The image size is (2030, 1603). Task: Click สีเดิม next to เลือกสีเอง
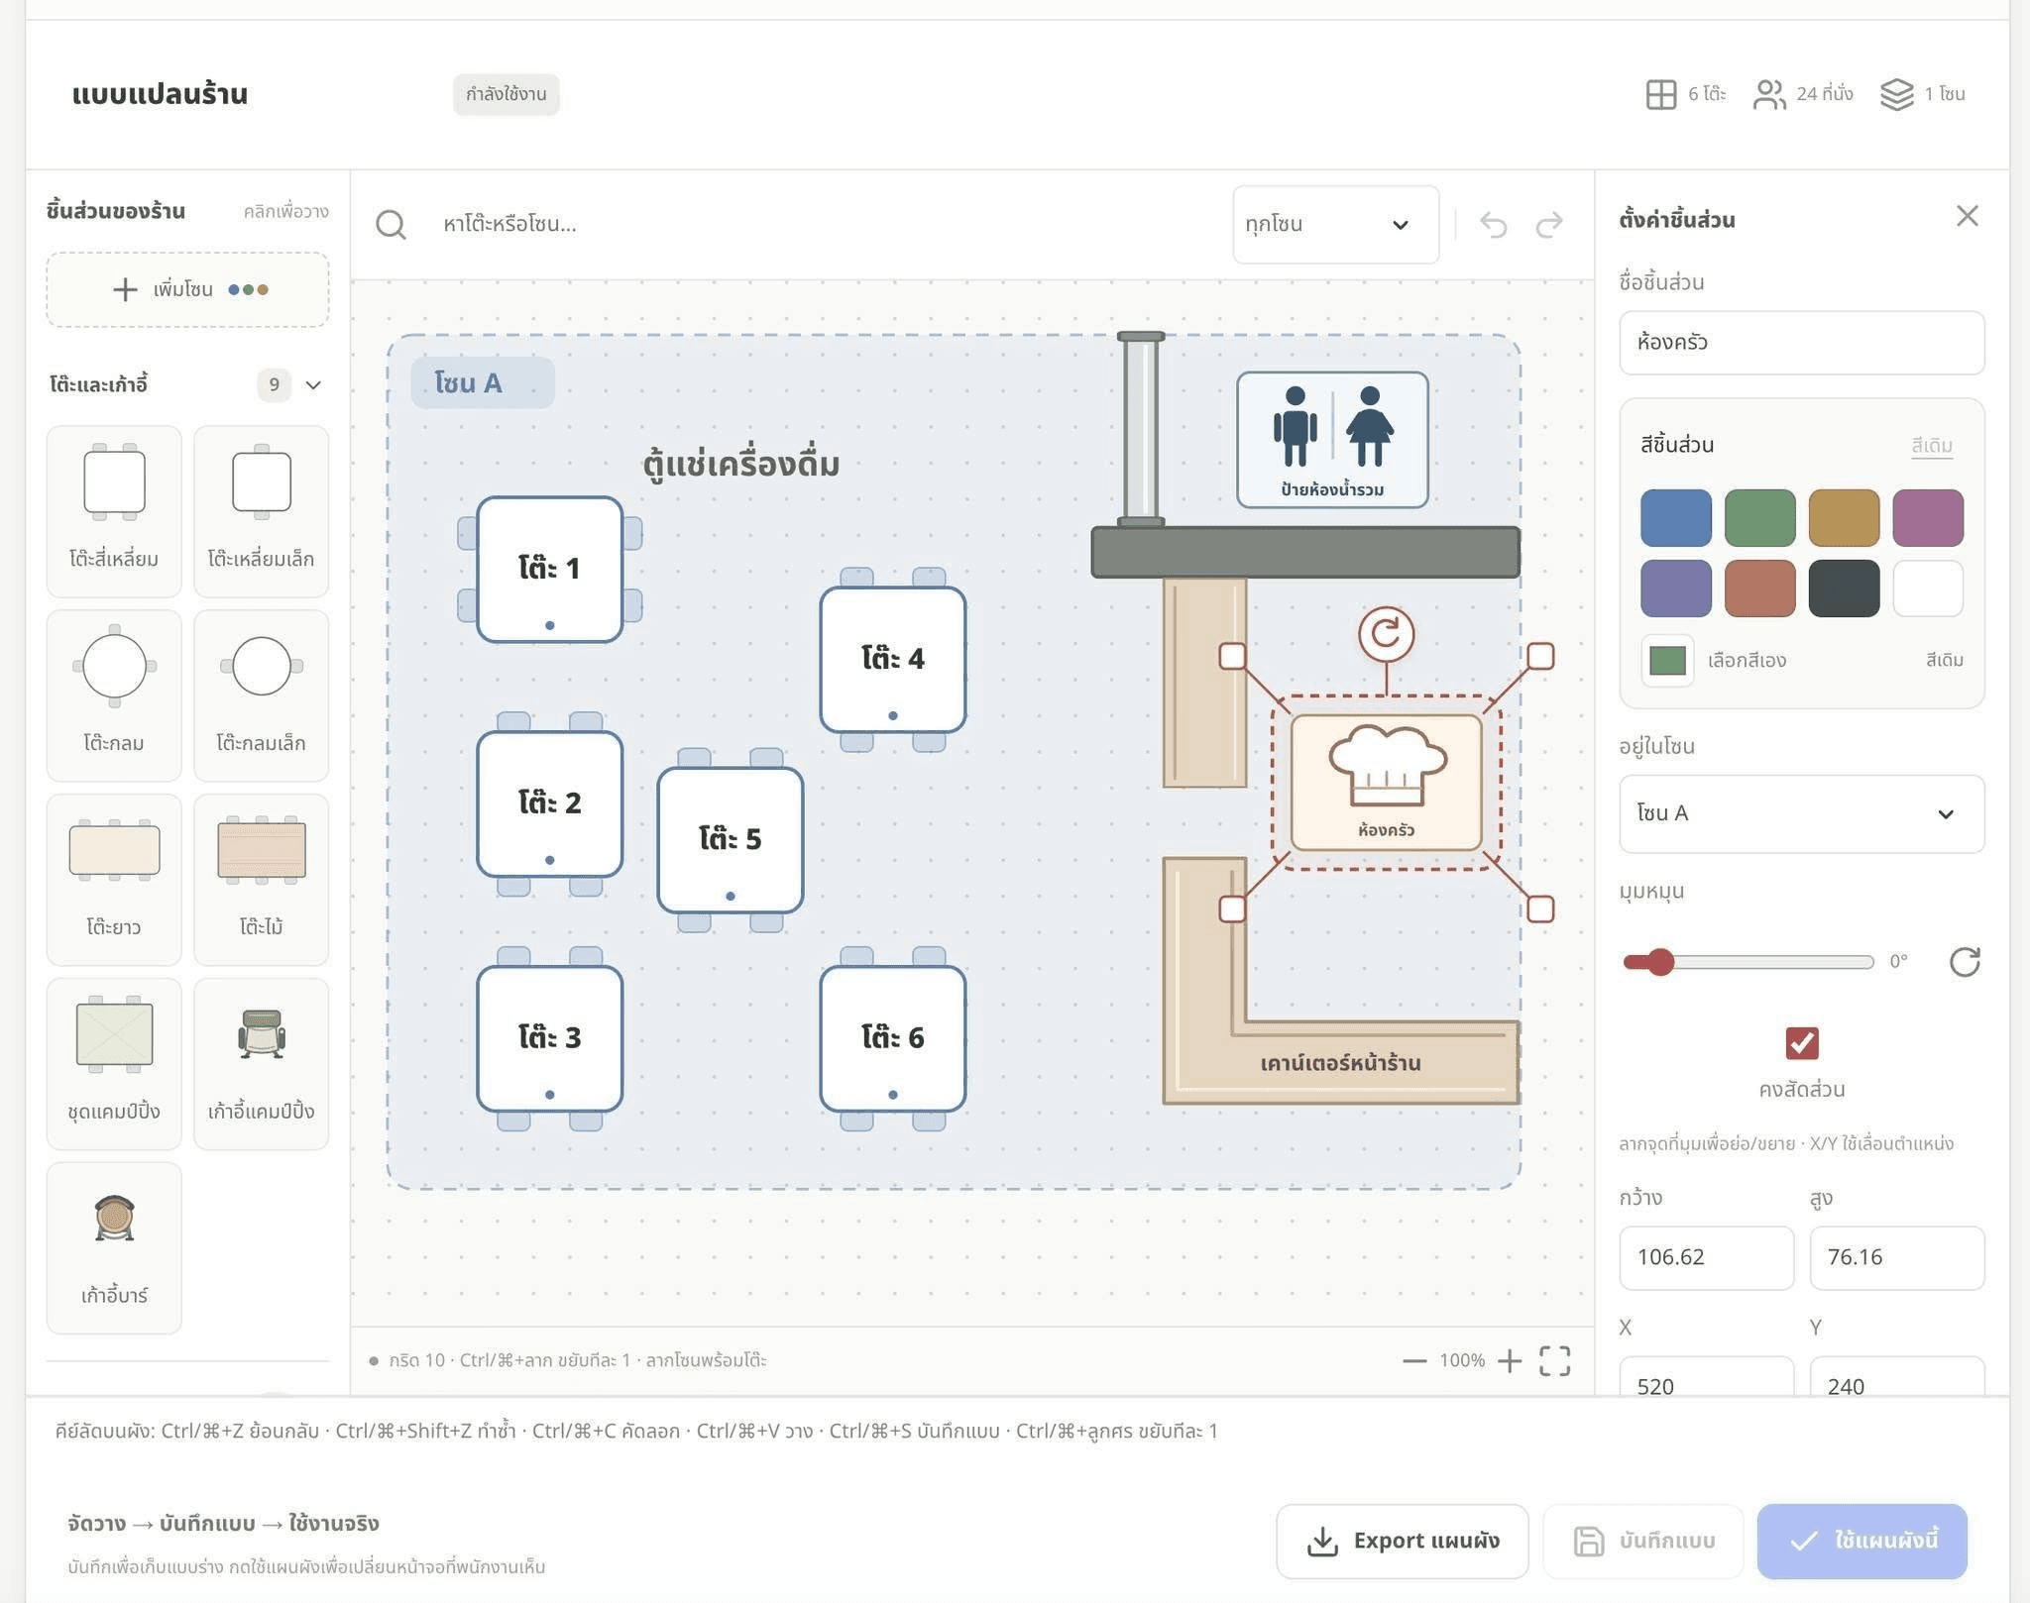(1945, 660)
